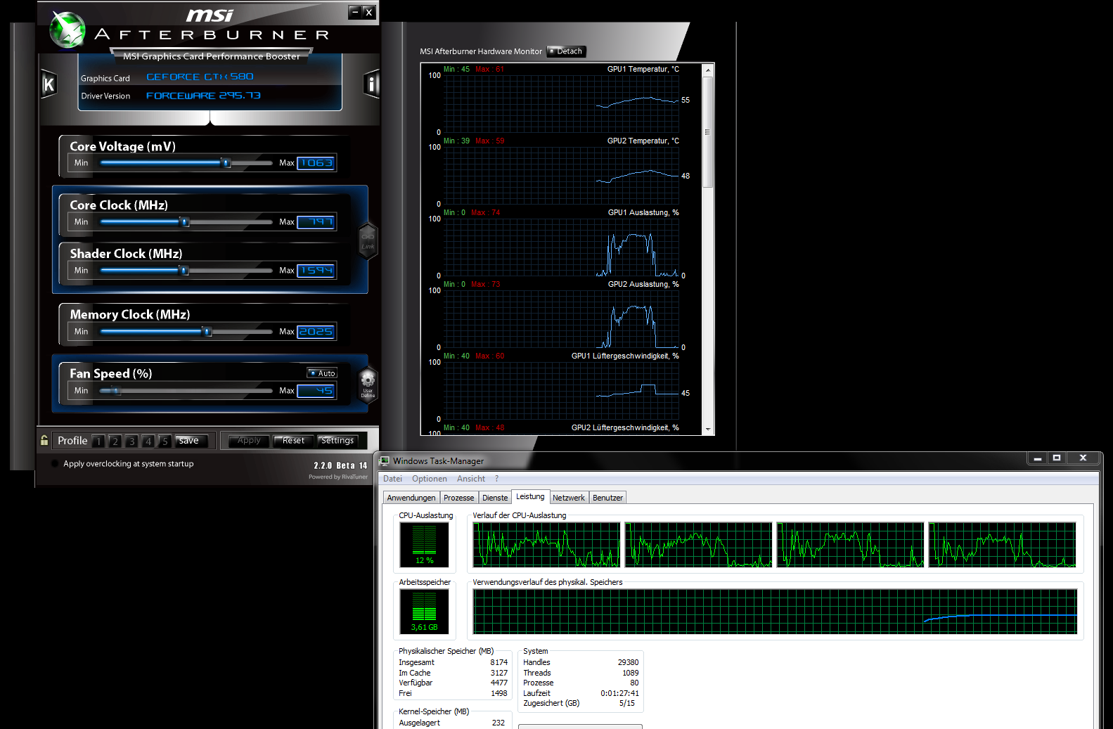Click the Memory Clock value field 2025
Viewport: 1113px width, 729px height.
(x=316, y=332)
